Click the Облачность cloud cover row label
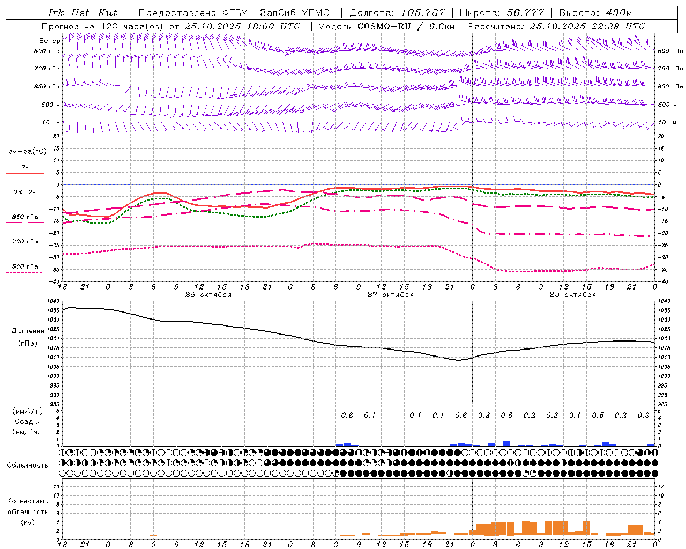Screen dimensions: 686x549 [27, 465]
